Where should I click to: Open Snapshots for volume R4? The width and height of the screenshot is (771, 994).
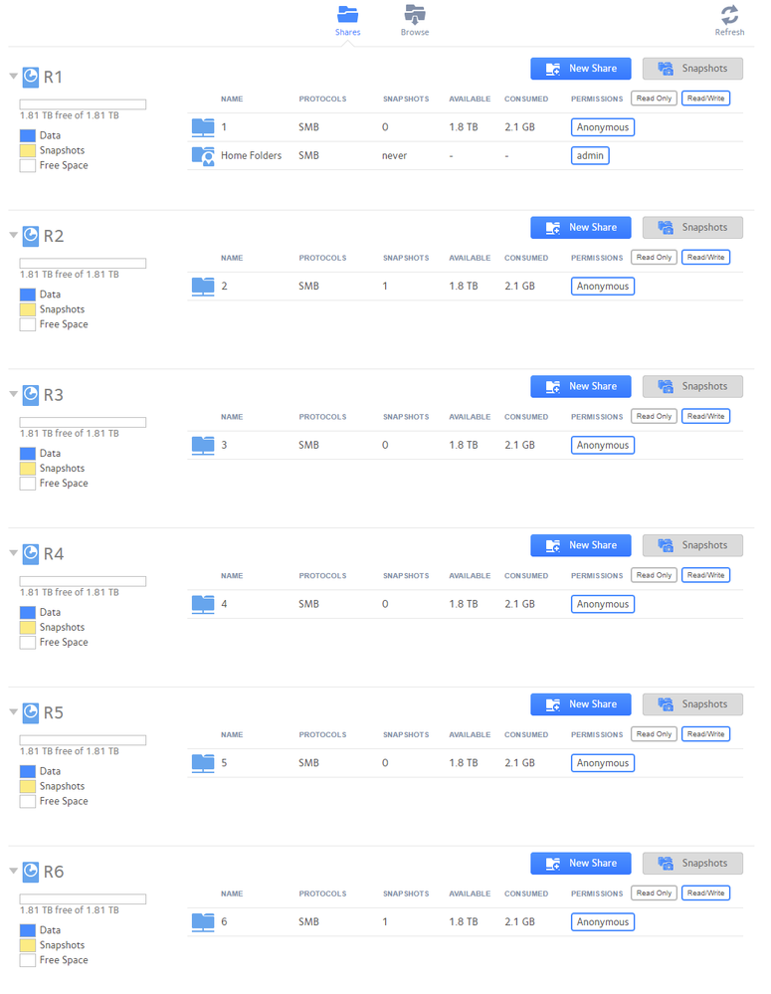click(x=692, y=545)
